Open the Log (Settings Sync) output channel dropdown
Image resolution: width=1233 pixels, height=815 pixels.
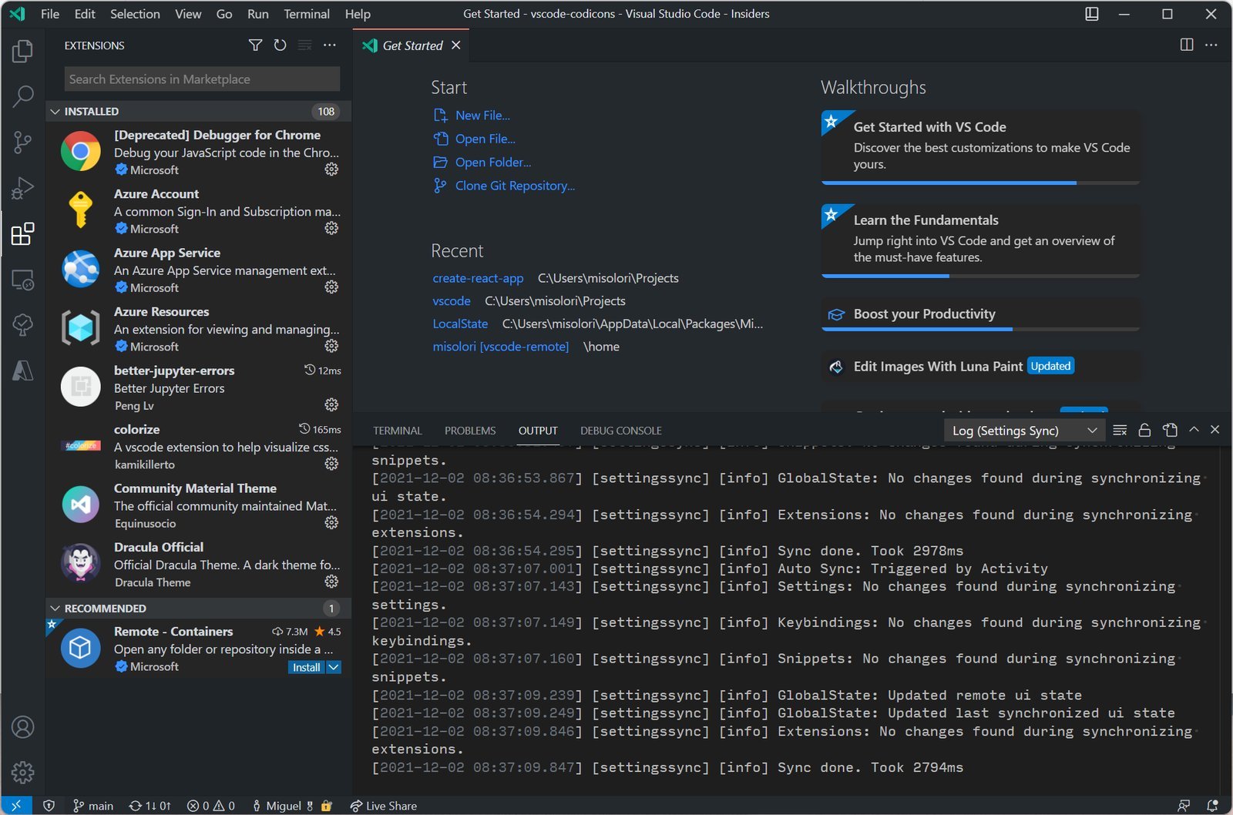click(x=1024, y=431)
